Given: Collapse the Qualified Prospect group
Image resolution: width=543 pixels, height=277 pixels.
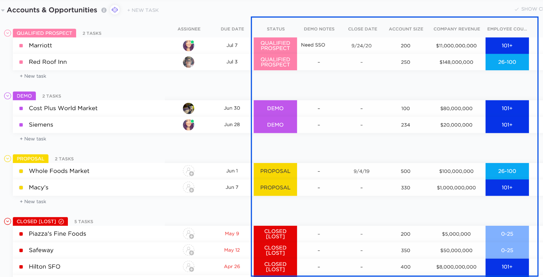Looking at the screenshot, I should pos(8,33).
